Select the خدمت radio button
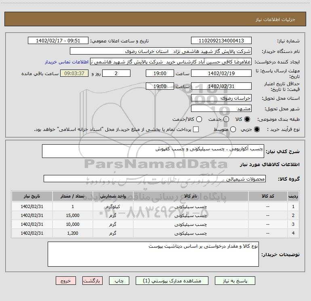This screenshot has width=311, height=301. pos(226,119)
